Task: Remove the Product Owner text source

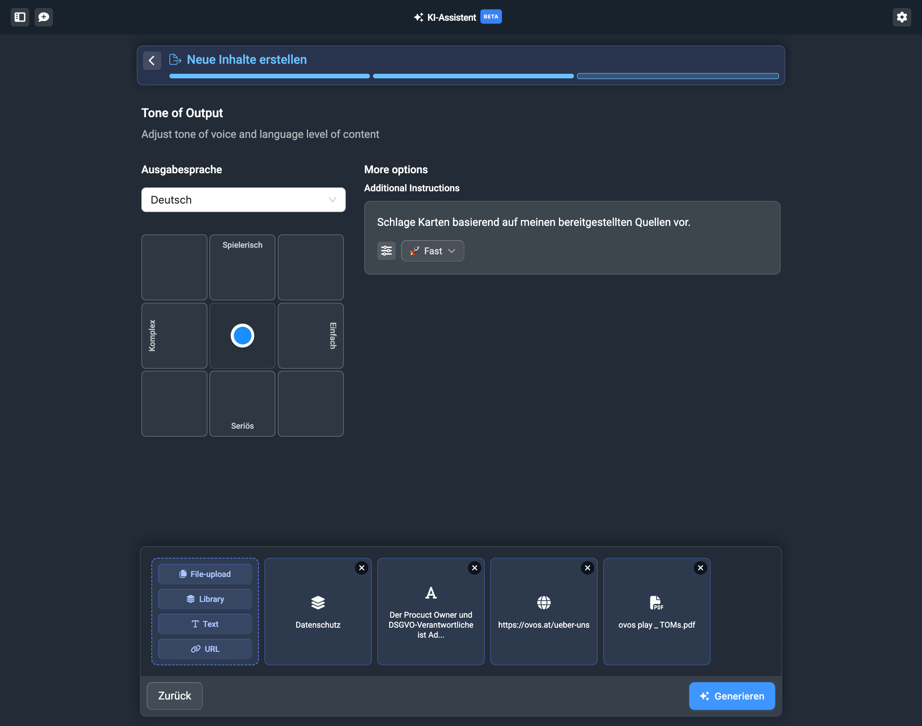Action: point(474,568)
